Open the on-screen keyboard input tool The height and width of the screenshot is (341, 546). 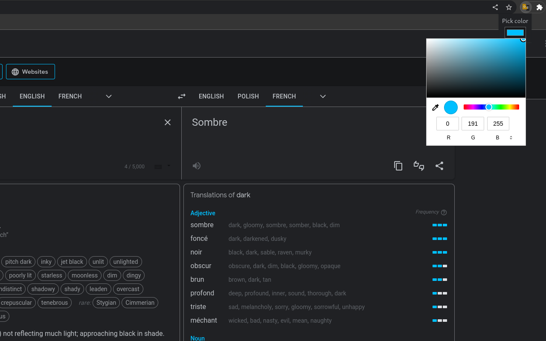pyautogui.click(x=157, y=167)
